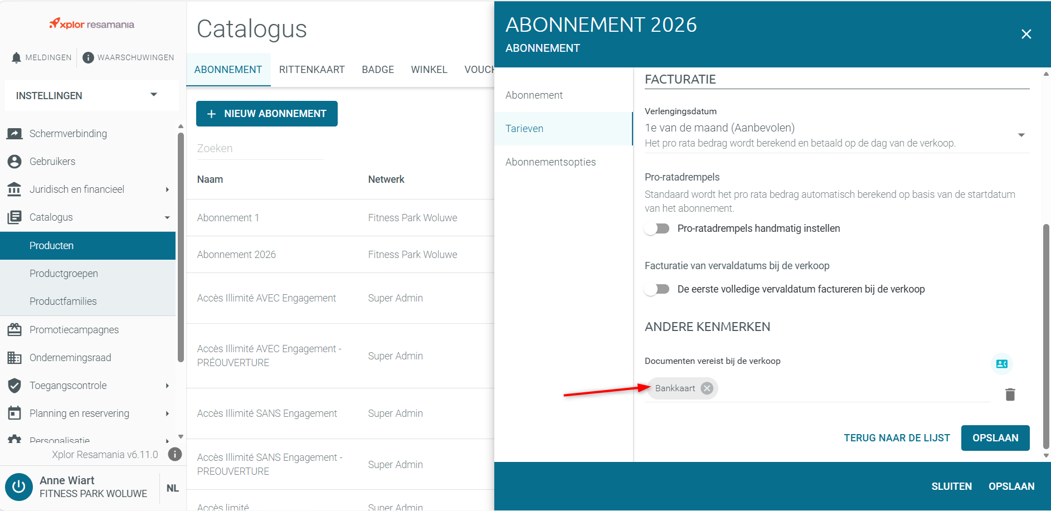Switch language via NL button
The image size is (1051, 511).
173,488
